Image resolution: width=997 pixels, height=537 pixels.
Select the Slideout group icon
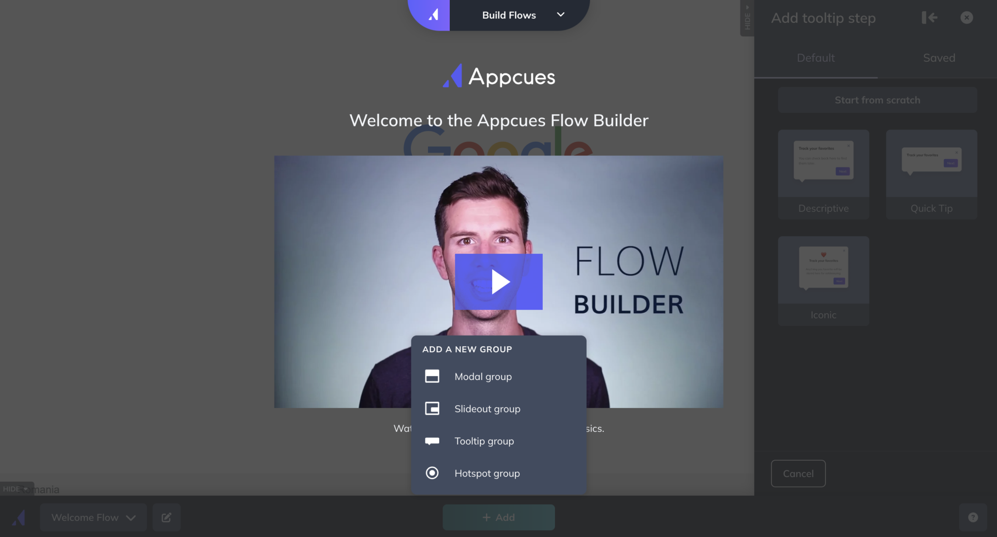pyautogui.click(x=431, y=409)
